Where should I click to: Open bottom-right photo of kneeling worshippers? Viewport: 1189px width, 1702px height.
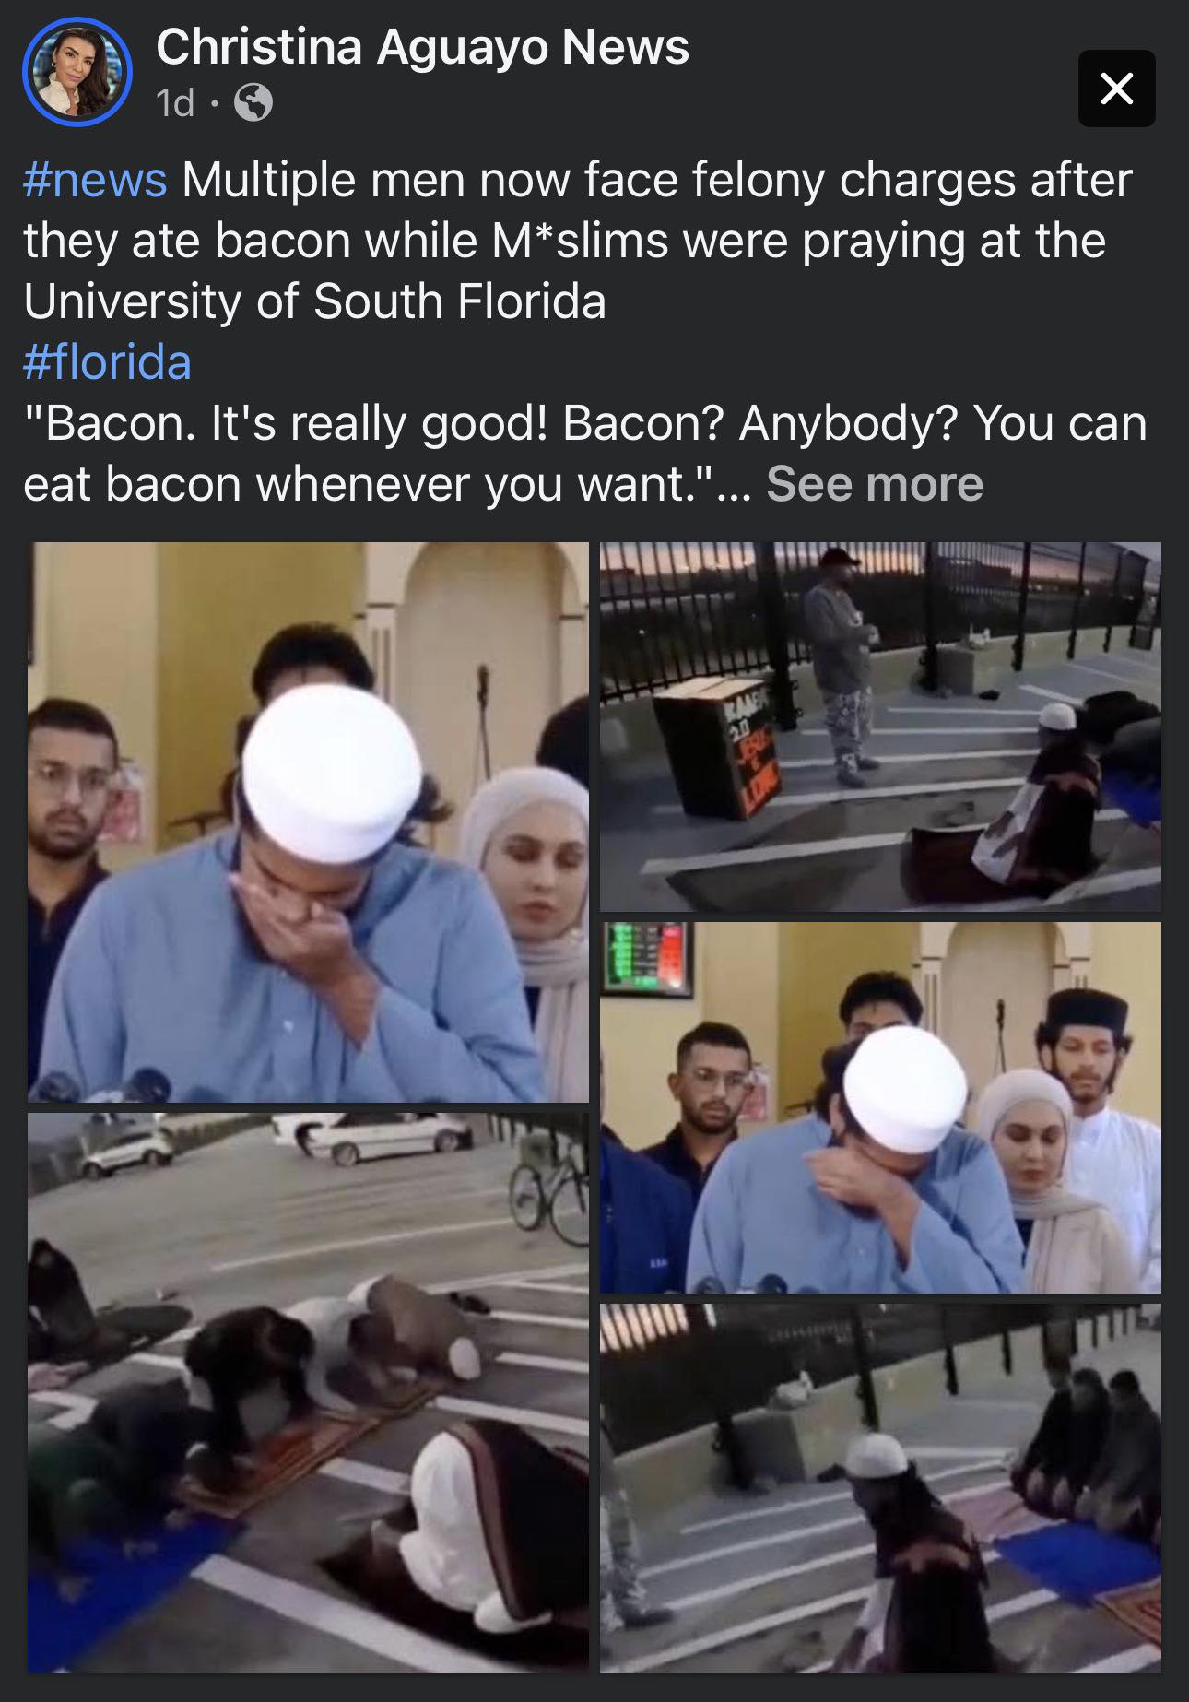pos(880,1488)
